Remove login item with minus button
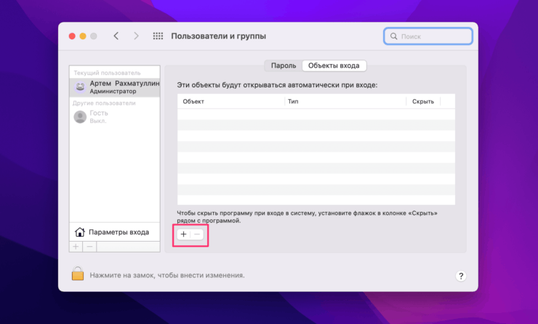538x324 pixels. pyautogui.click(x=197, y=234)
